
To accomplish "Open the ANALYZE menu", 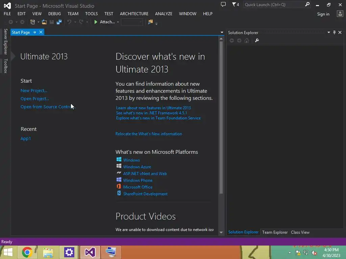I will coord(164,13).
